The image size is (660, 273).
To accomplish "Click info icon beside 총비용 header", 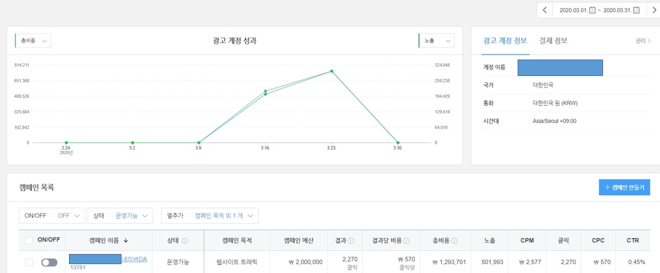I will coord(454,241).
